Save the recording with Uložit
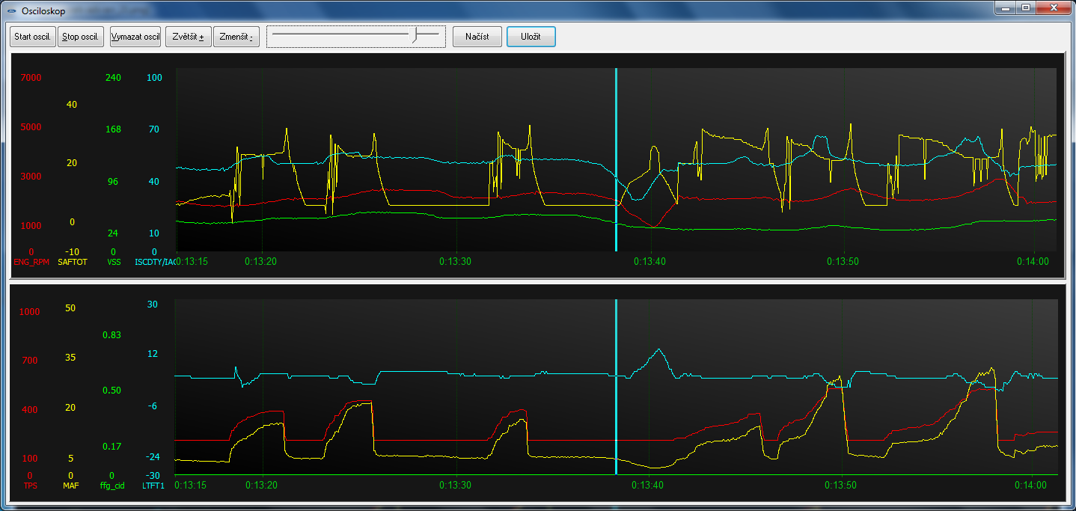Image resolution: width=1076 pixels, height=511 pixels. 531,37
